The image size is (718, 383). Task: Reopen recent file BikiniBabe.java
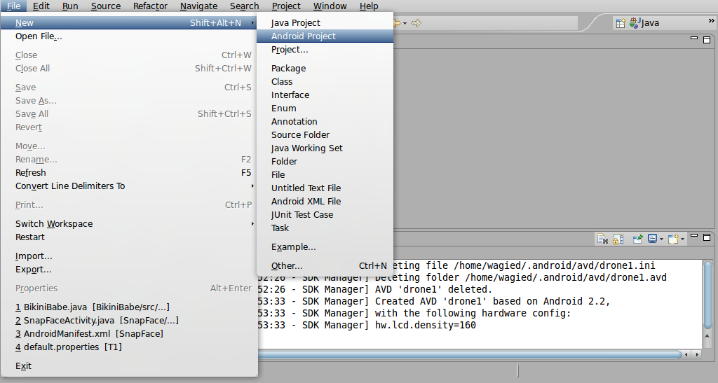[129, 307]
